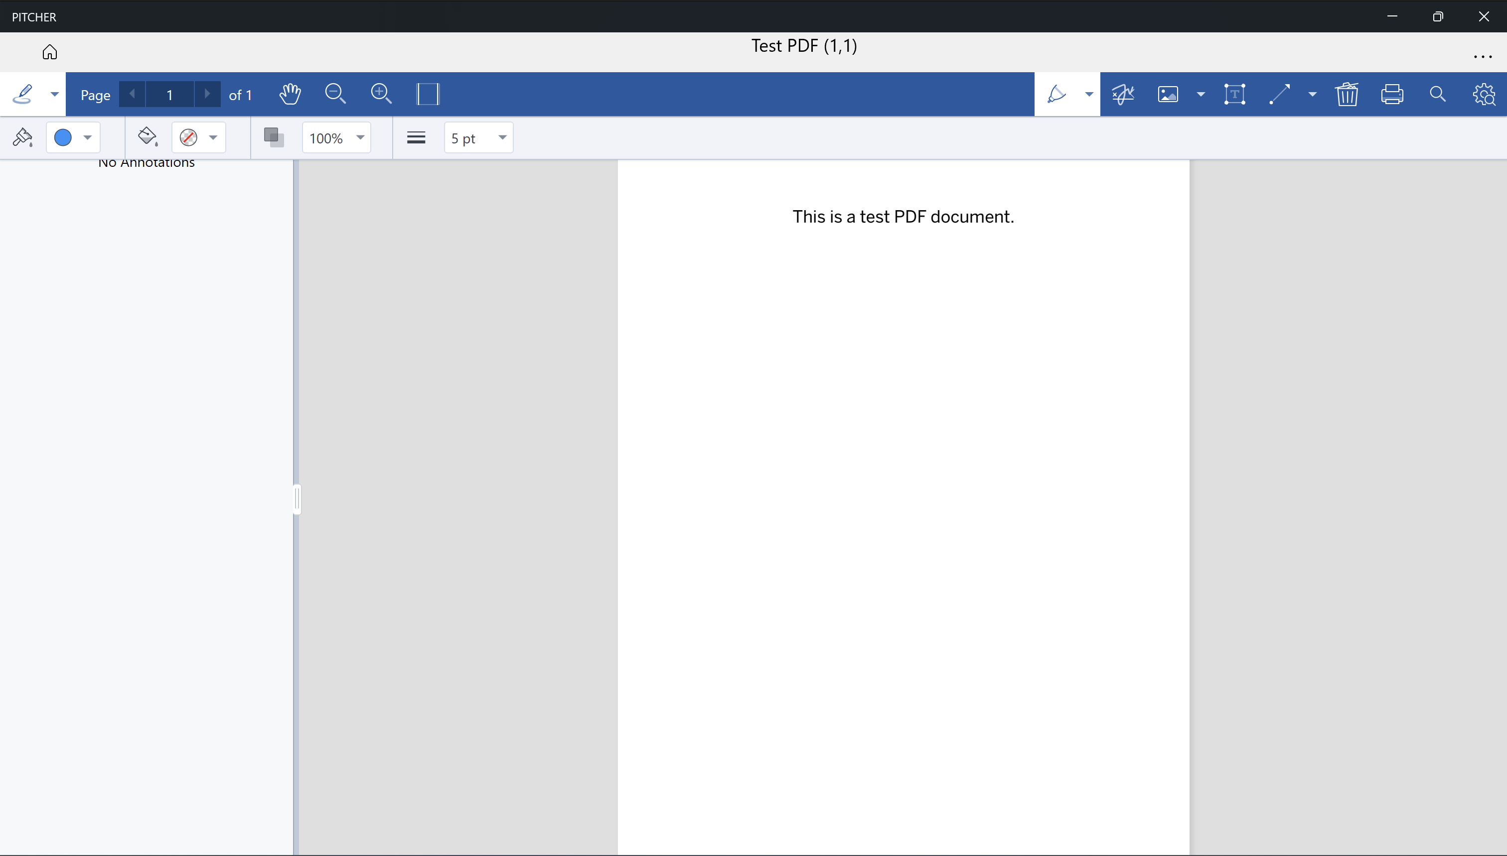The image size is (1507, 856).
Task: Expand the 5 pt thickness dropdown
Action: [x=478, y=138]
